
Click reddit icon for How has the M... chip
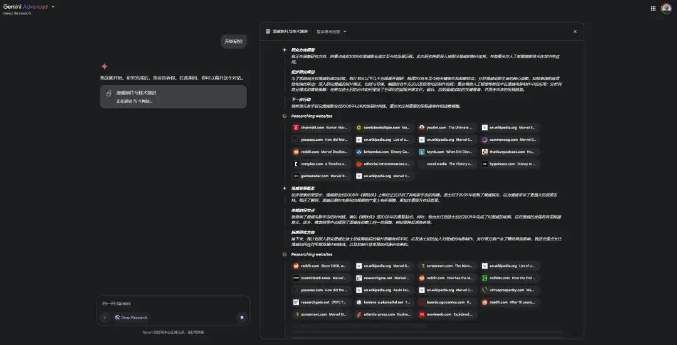(422, 278)
